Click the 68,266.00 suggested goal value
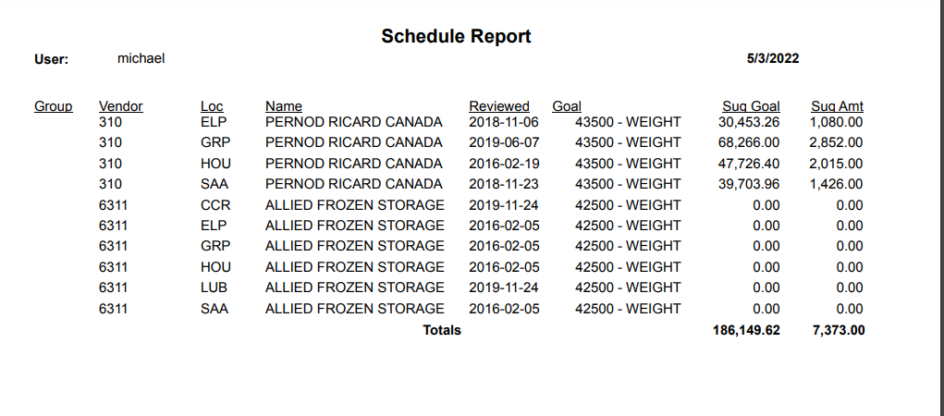Image resolution: width=944 pixels, height=416 pixels. click(749, 142)
